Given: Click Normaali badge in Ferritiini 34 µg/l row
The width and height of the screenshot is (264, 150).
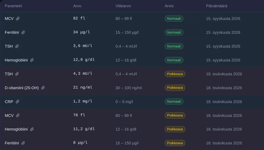Looking at the screenshot, I should pyautogui.click(x=174, y=32).
